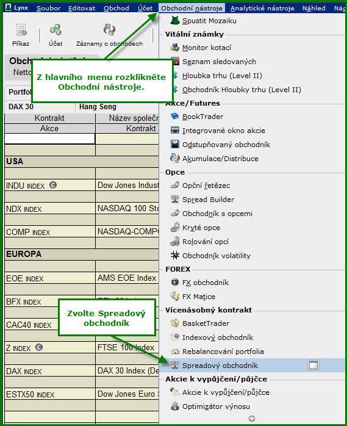Open the Editovat menu
The height and width of the screenshot is (426, 347).
click(82, 8)
